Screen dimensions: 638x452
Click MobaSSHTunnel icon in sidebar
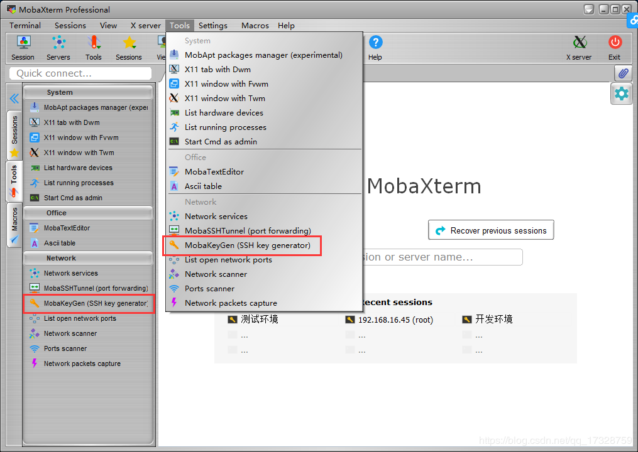click(x=35, y=288)
